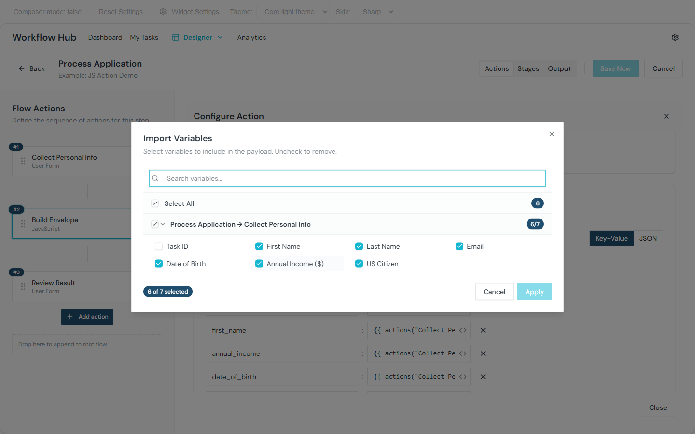This screenshot has width=695, height=434.
Task: Grab the Review Result drag handle
Action: [23, 286]
